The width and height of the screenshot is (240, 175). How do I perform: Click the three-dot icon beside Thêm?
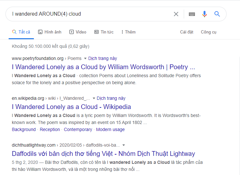click(122, 32)
